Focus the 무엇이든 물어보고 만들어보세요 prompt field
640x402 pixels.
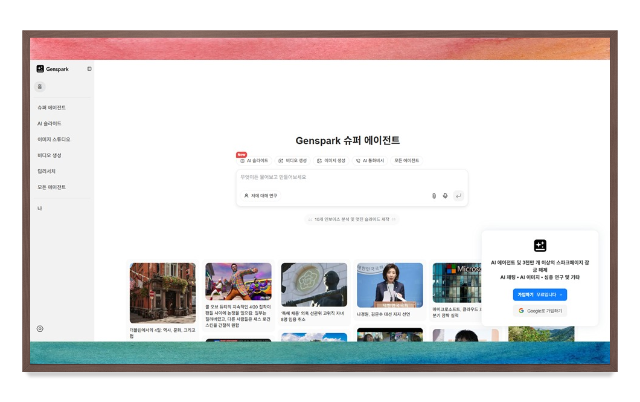click(x=352, y=177)
